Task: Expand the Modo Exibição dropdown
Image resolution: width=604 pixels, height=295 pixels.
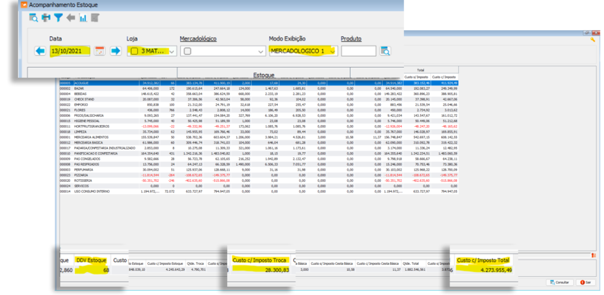Action: coord(333,51)
